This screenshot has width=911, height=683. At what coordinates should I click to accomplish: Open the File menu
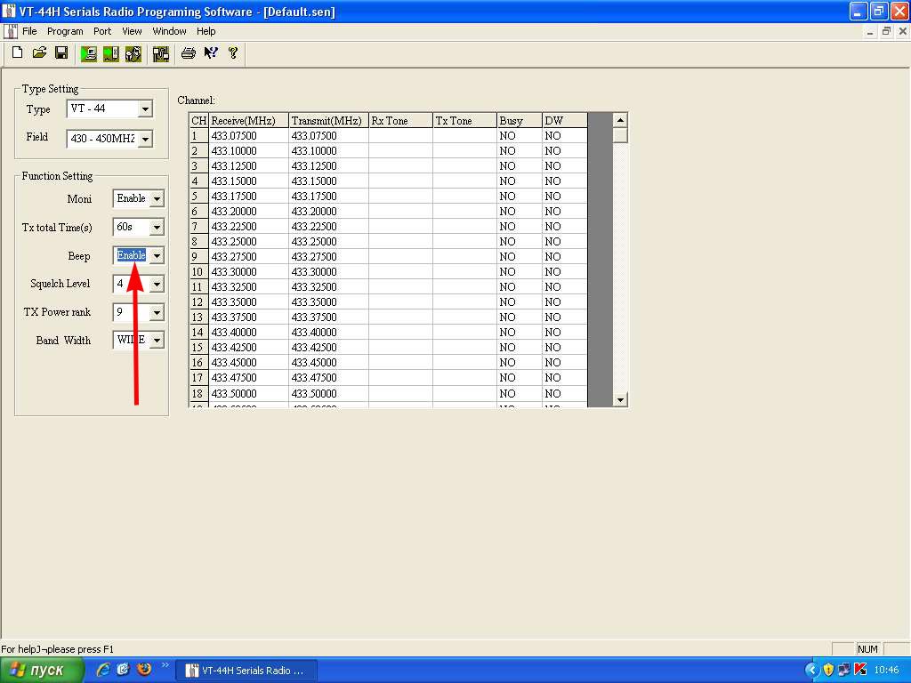pyautogui.click(x=29, y=31)
